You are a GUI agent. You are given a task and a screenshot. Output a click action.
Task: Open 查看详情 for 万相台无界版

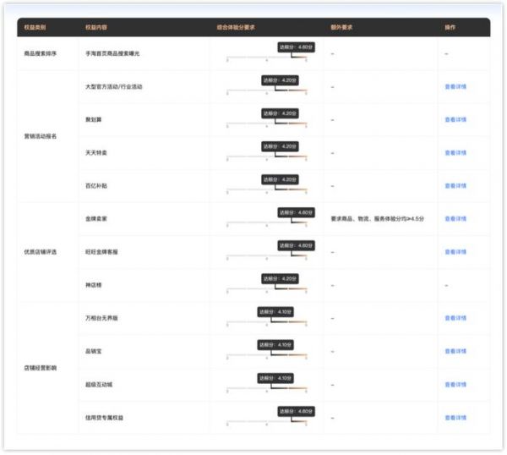[x=455, y=318]
